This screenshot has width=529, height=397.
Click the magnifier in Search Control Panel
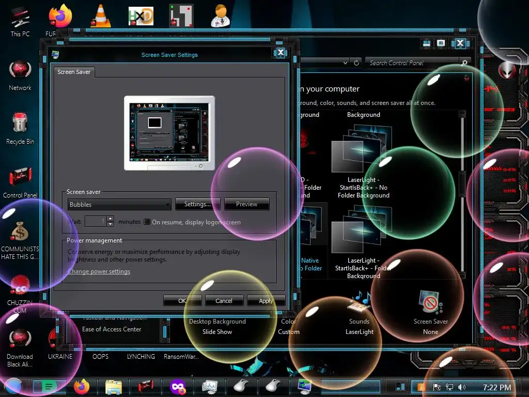464,63
